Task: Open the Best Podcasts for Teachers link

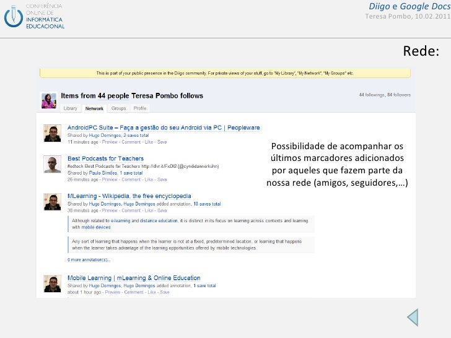Action: (x=105, y=158)
